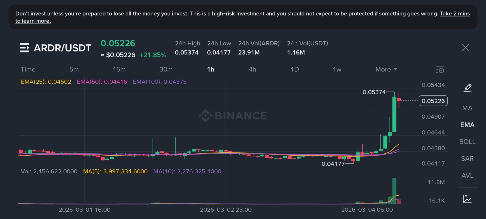Click the EMA(50): 0.04416 legend
This screenshot has width=486, height=219.
[102, 82]
